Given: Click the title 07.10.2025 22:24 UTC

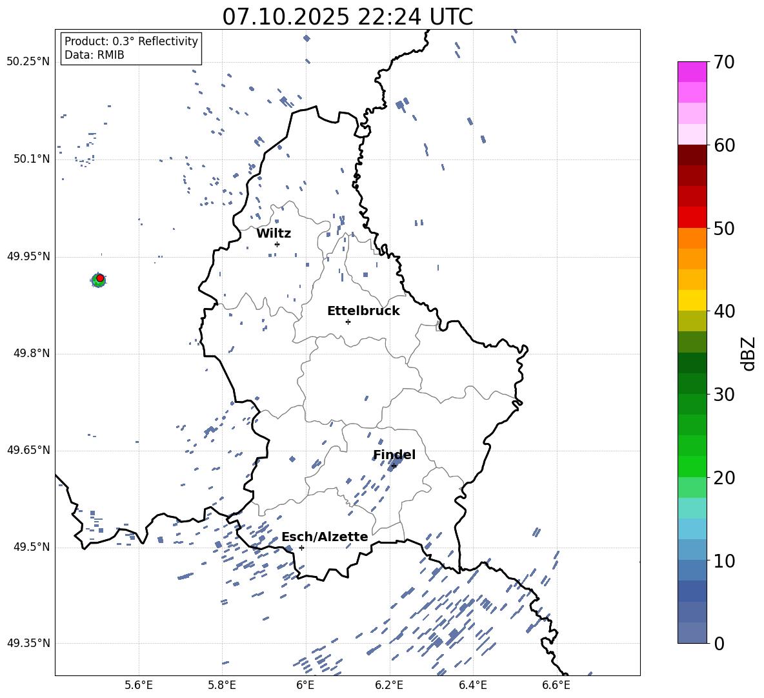Looking at the screenshot, I should tap(348, 17).
